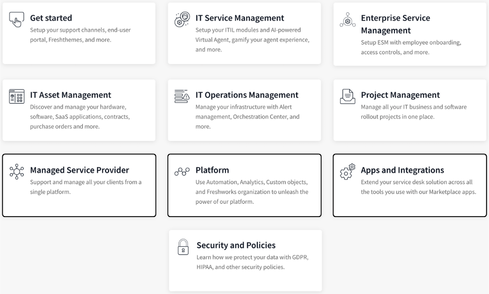
Task: Click the Managed Service Provider network icon
Action: (16, 172)
